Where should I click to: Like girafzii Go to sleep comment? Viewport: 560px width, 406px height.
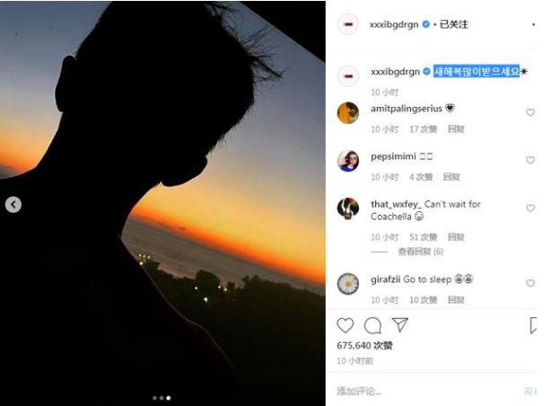point(530,284)
